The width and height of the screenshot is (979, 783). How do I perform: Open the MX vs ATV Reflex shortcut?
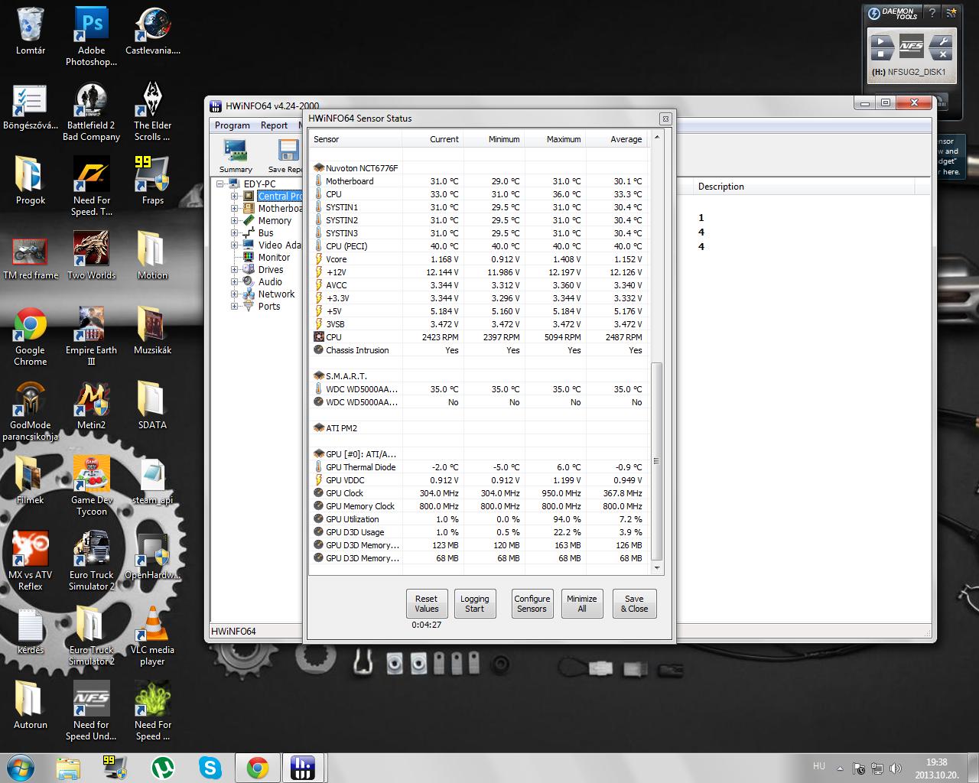(31, 561)
